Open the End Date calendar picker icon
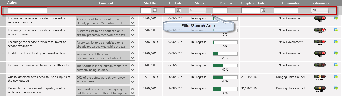Image resolution: width=342 pixels, height=96 pixels. coord(179,10)
